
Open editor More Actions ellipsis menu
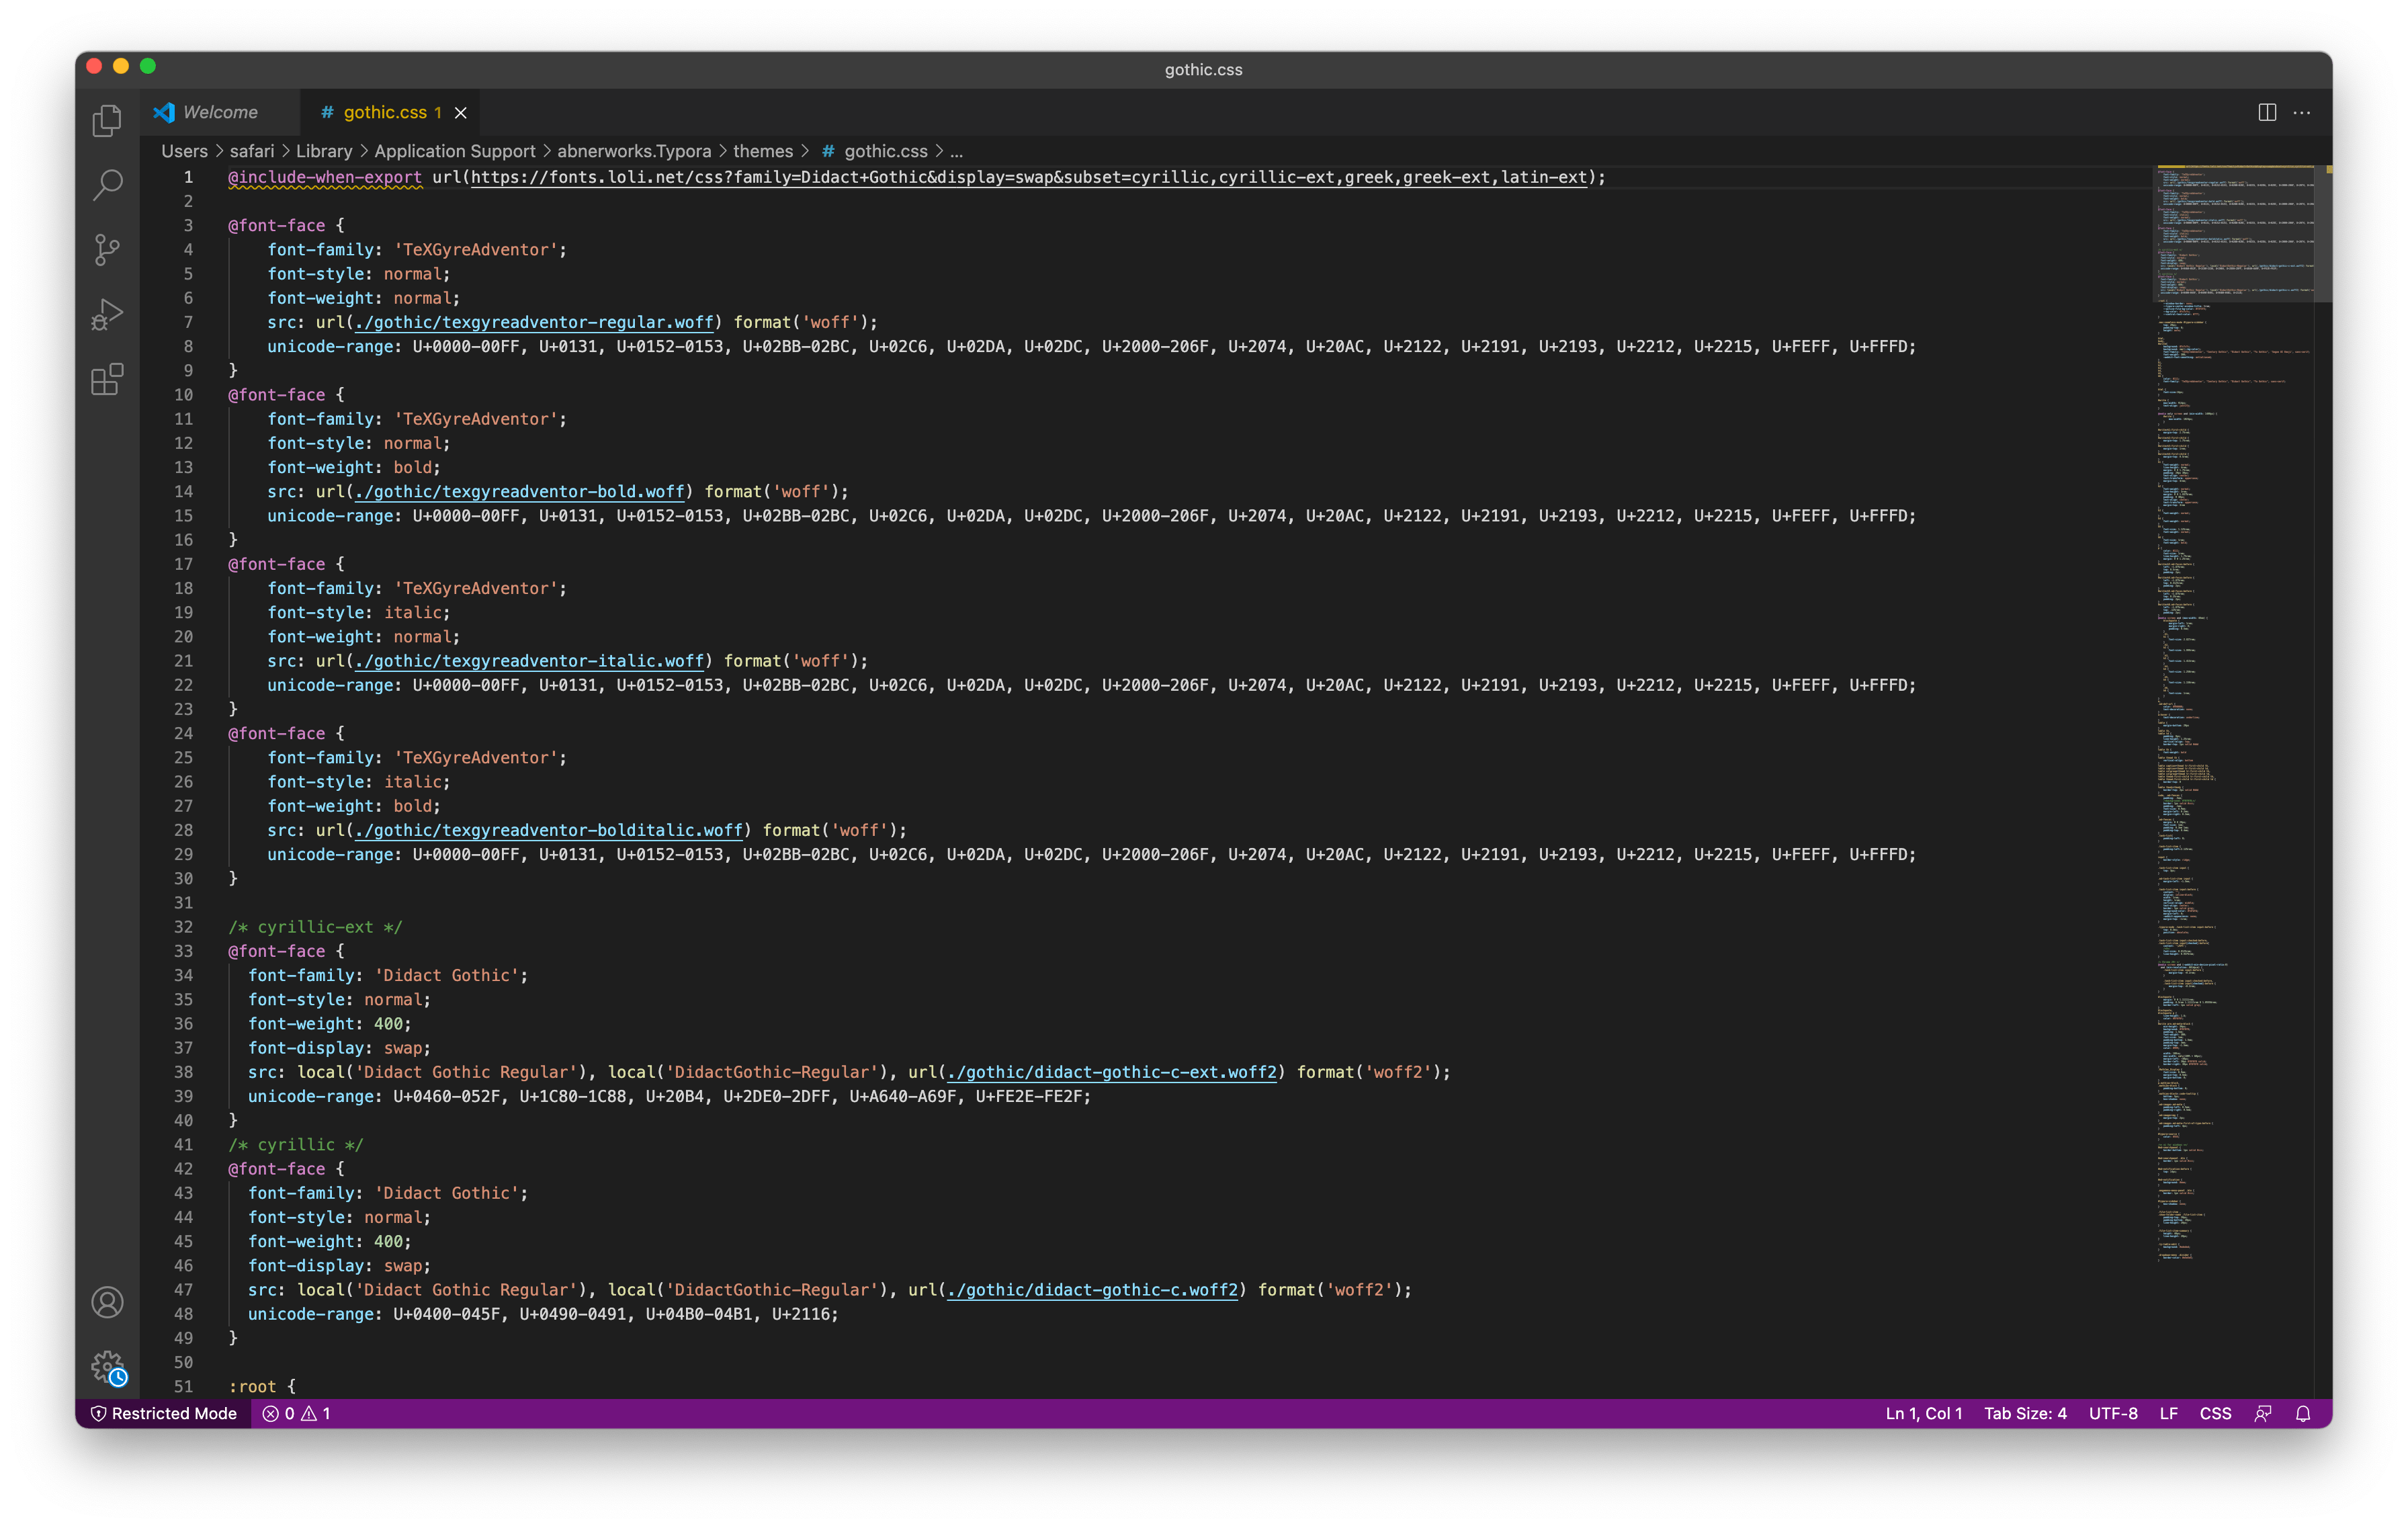[x=2302, y=113]
